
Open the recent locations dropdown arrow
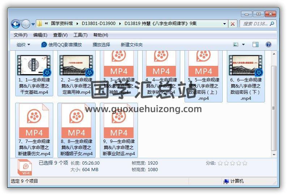click(33, 24)
